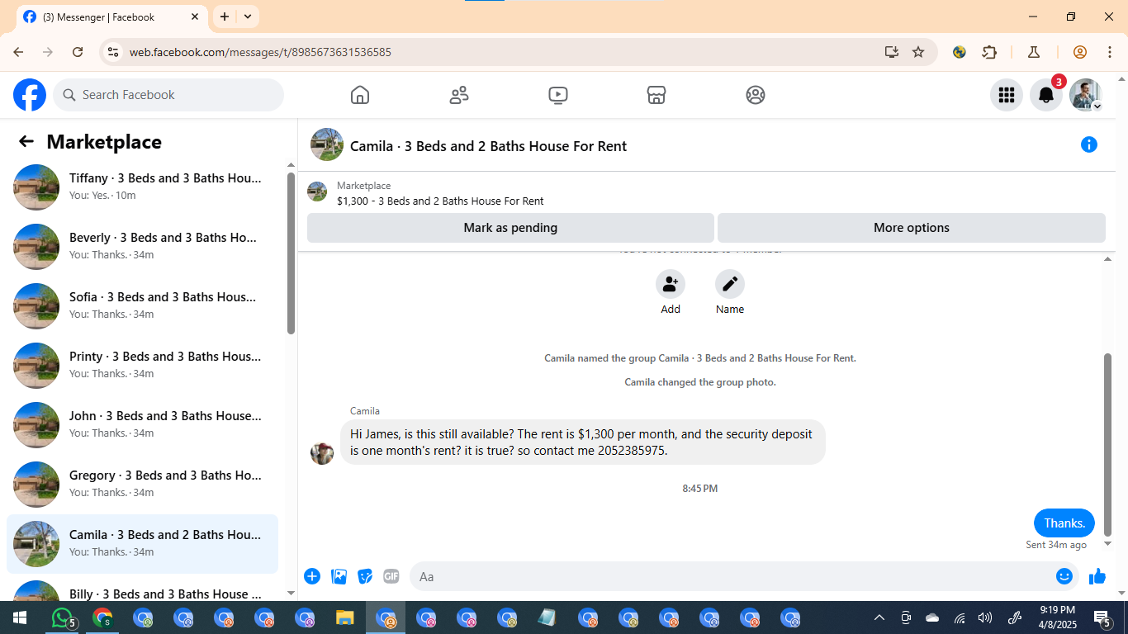Open the Video tab icon

(x=558, y=95)
